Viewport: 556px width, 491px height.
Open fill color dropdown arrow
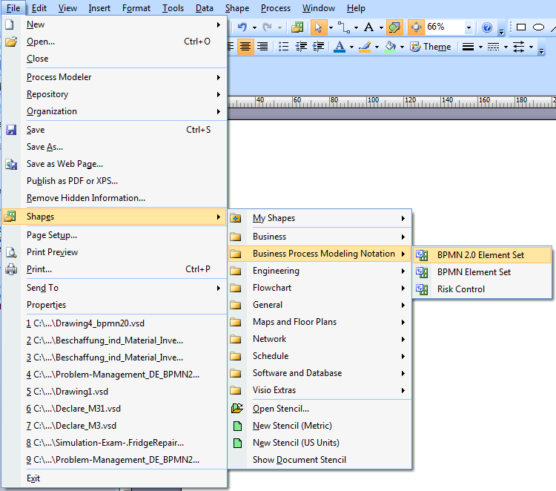tap(402, 47)
